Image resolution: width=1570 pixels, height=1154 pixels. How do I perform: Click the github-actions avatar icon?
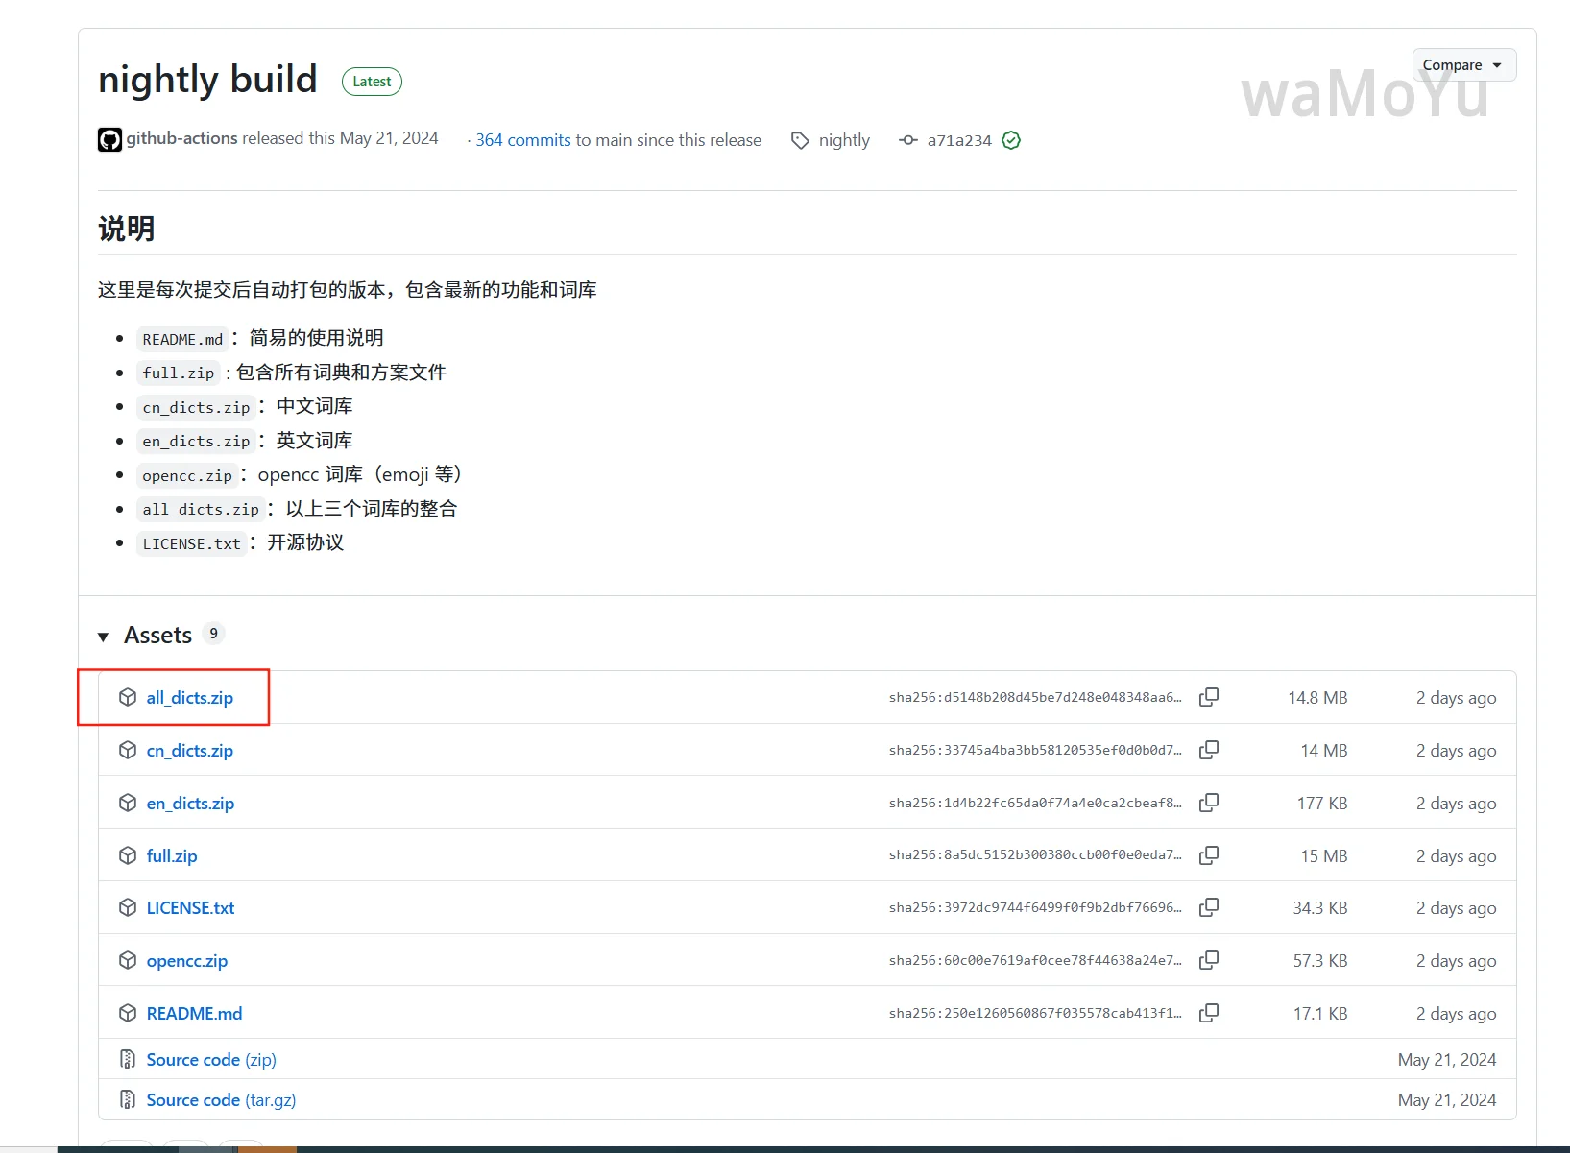click(x=109, y=140)
